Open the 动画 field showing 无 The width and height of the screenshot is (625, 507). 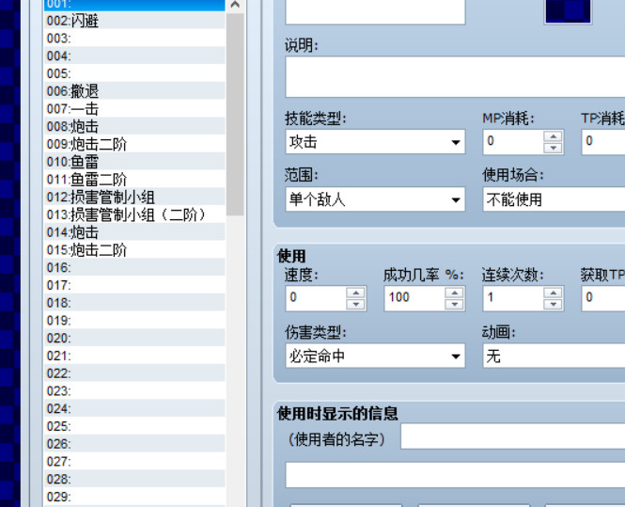pyautogui.click(x=555, y=356)
